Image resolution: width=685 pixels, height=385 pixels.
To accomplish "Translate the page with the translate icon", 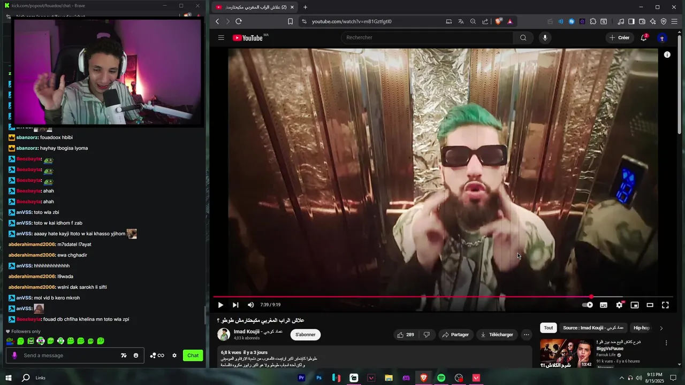I will pyautogui.click(x=461, y=21).
